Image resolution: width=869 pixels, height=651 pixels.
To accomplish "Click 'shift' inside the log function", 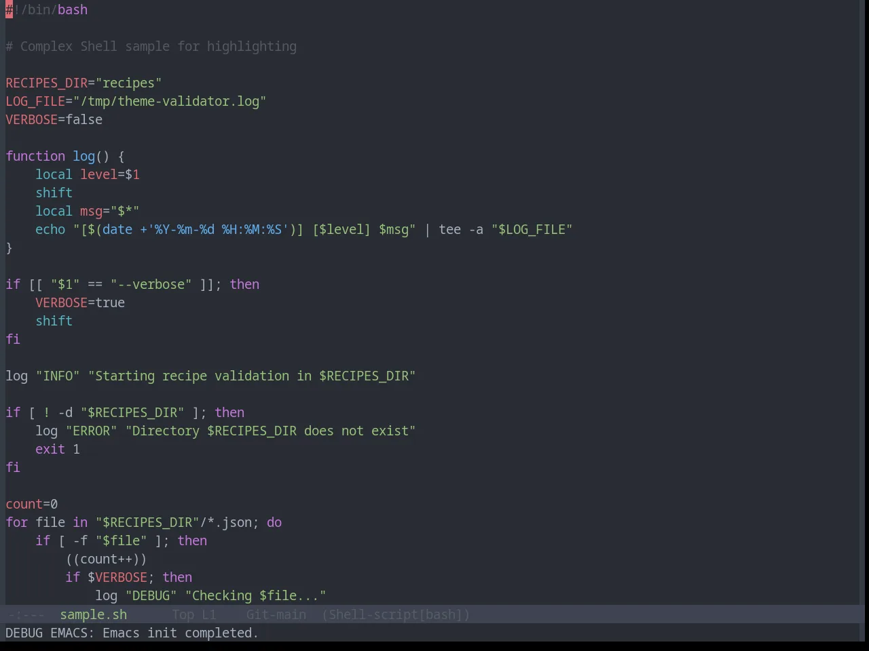I will [54, 193].
